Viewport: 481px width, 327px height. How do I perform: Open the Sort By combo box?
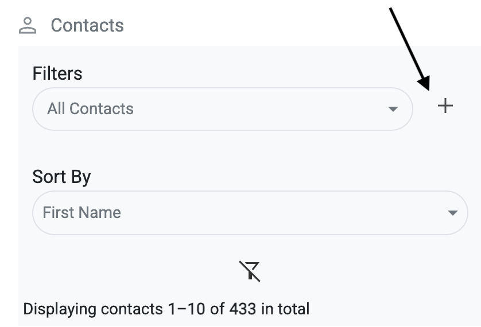[x=250, y=213]
